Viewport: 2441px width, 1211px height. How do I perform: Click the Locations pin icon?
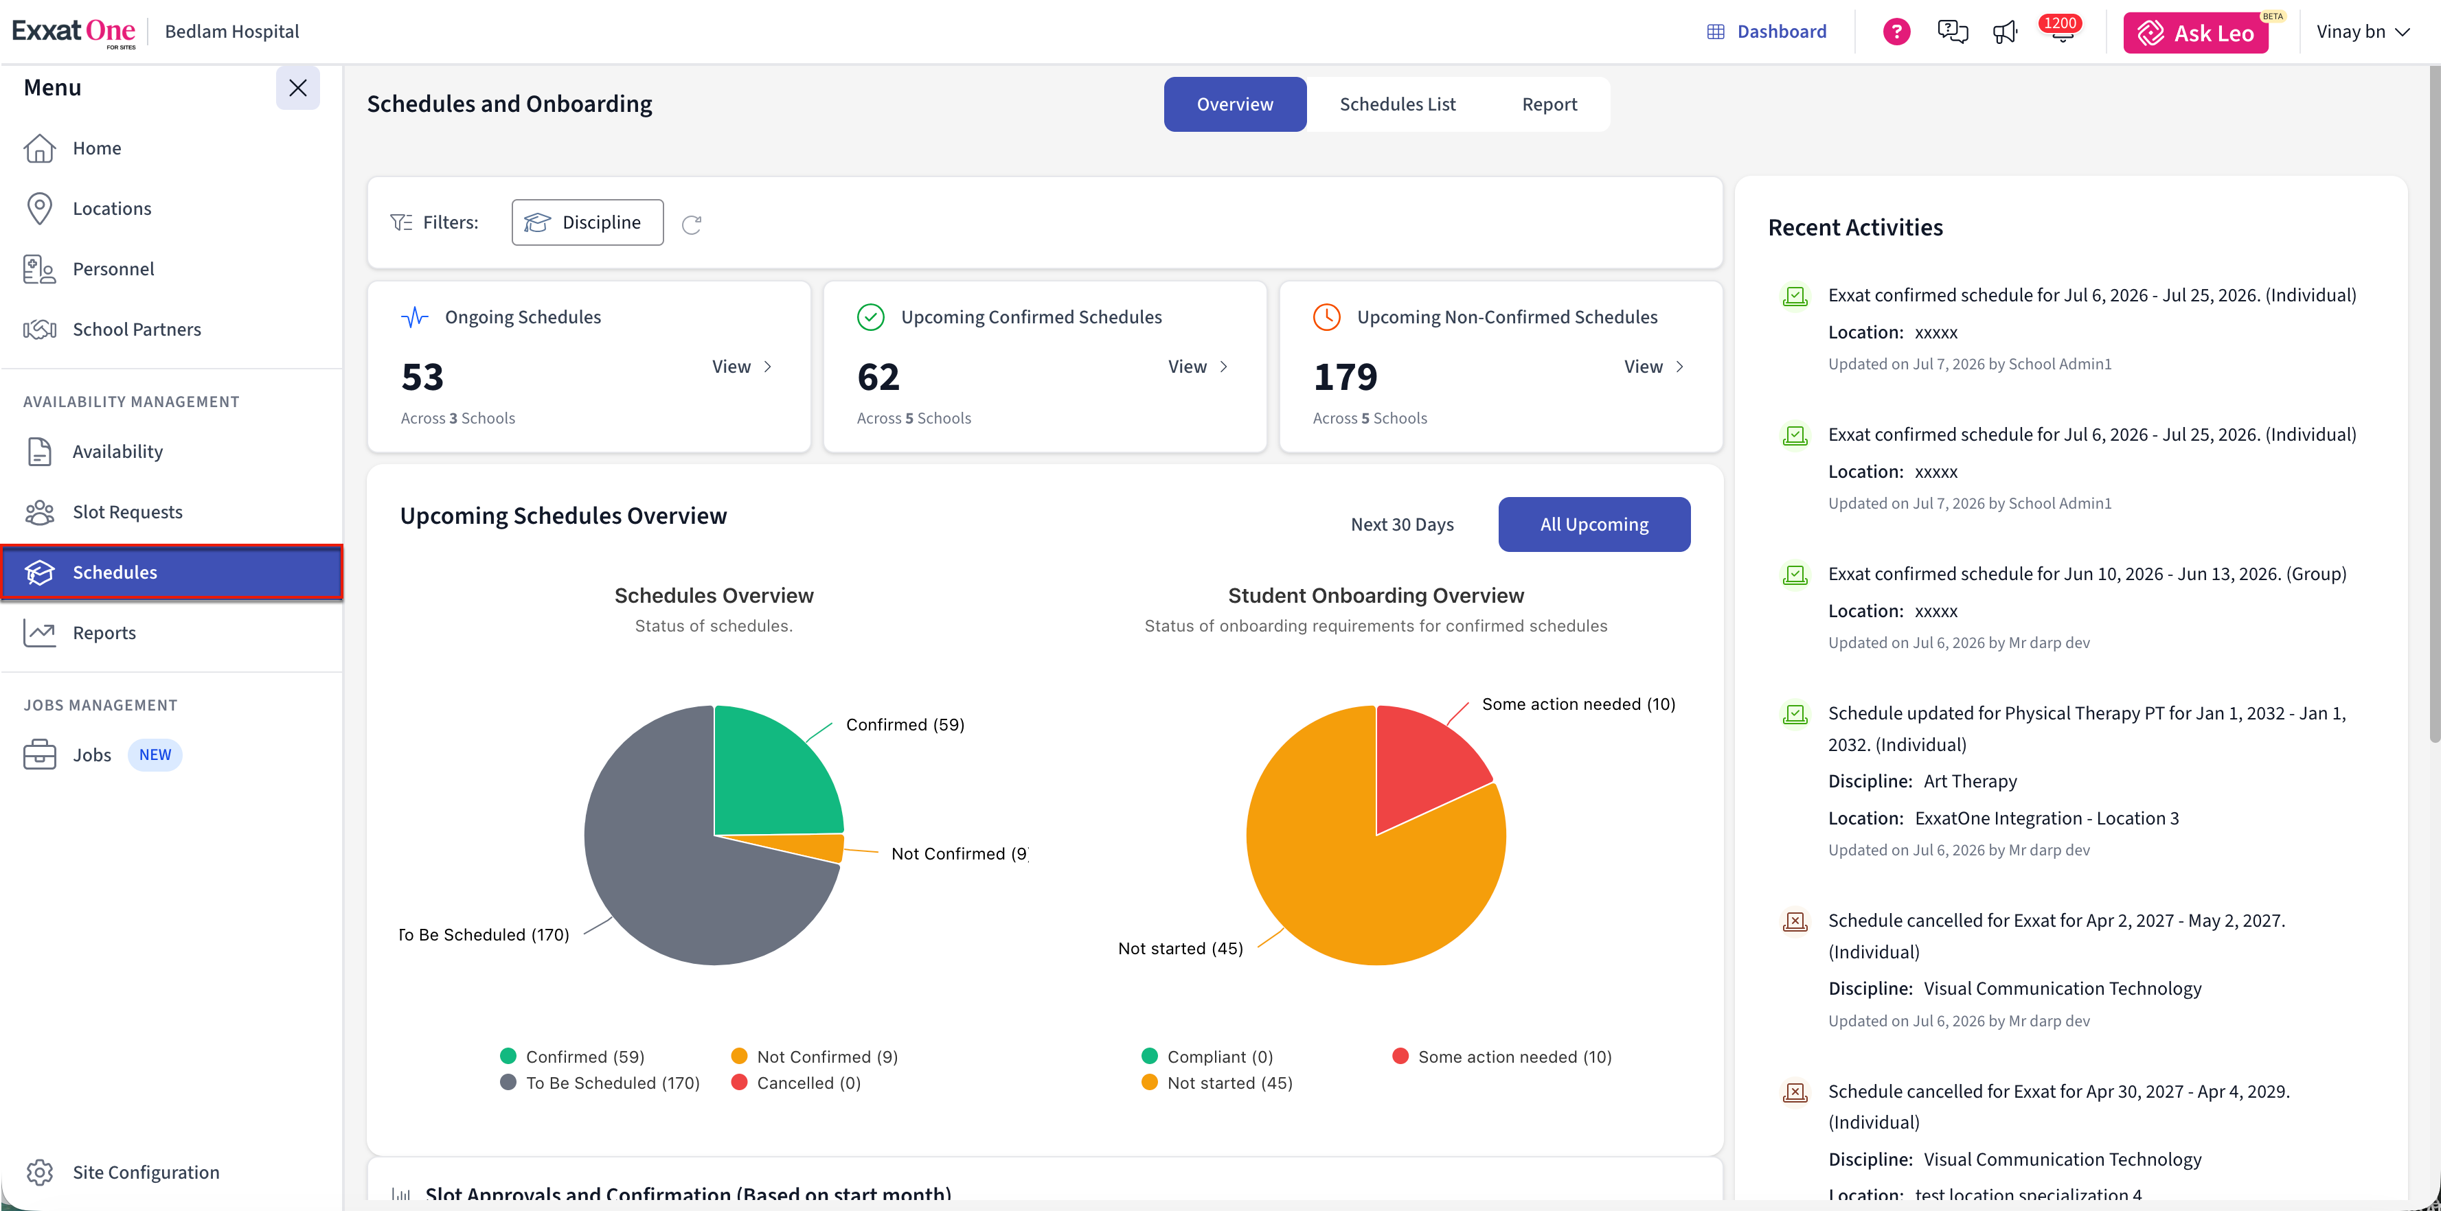tap(39, 208)
